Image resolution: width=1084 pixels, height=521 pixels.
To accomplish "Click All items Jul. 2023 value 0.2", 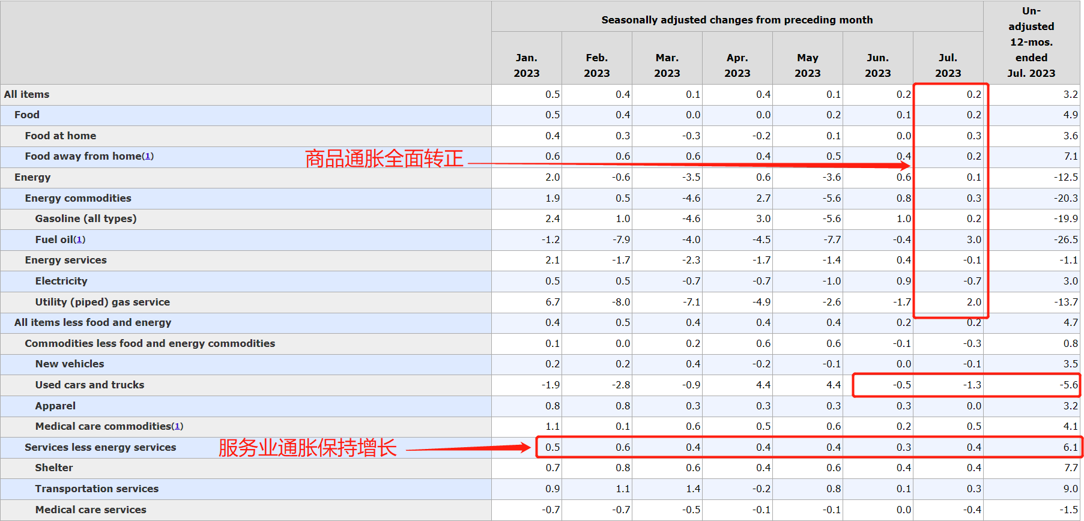I will (974, 94).
